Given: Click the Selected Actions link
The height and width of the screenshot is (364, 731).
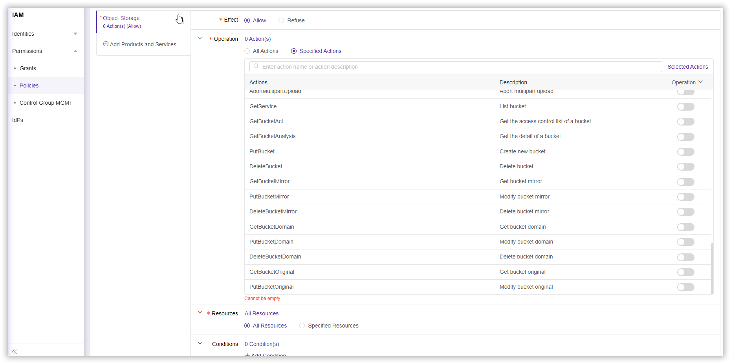Looking at the screenshot, I should [x=687, y=67].
